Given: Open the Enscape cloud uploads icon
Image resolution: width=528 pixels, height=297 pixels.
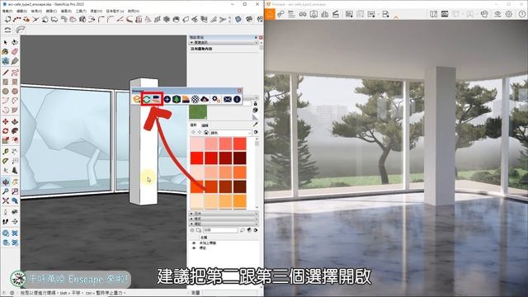Looking at the screenshot, I should click(205, 99).
